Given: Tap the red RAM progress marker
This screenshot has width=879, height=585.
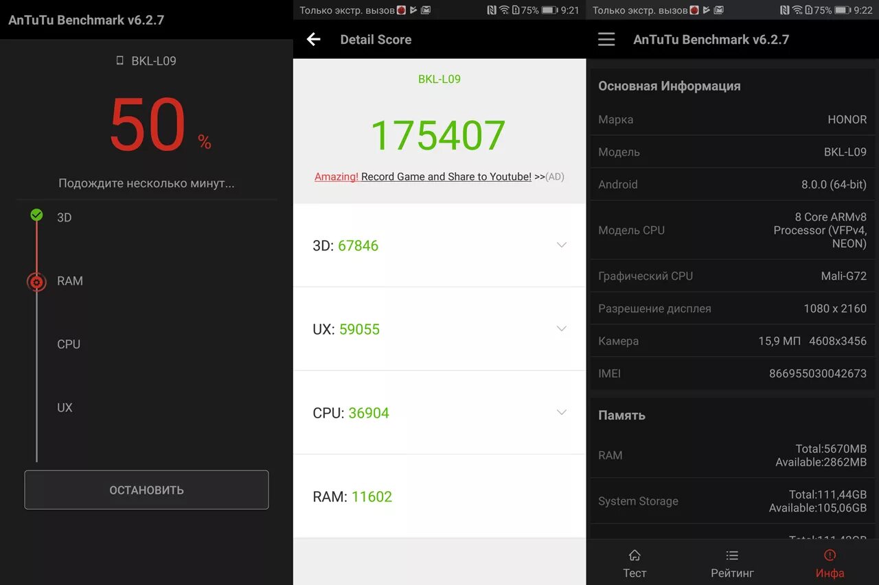Looking at the screenshot, I should [x=36, y=281].
